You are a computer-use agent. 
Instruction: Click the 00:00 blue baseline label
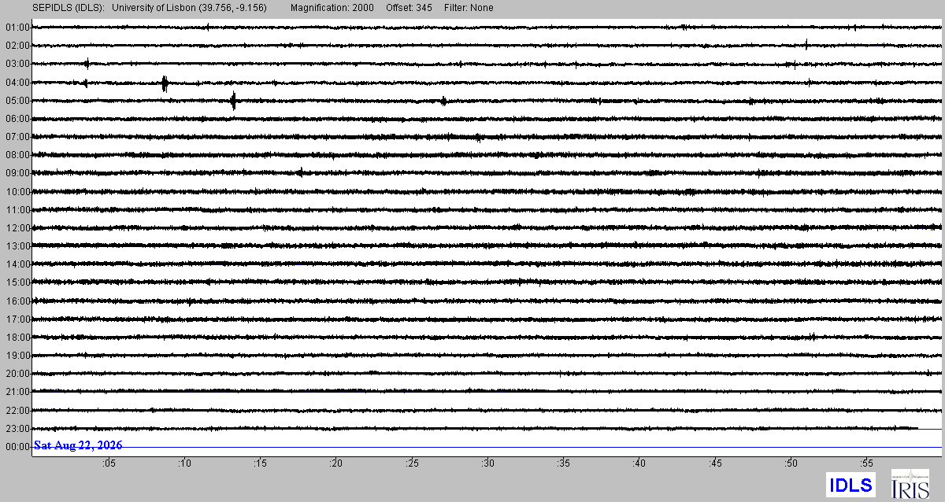[x=17, y=447]
